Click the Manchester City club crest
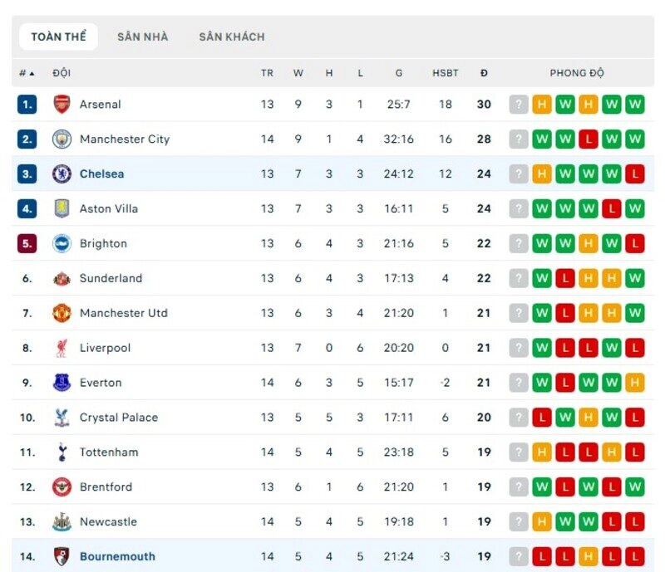 [x=60, y=139]
